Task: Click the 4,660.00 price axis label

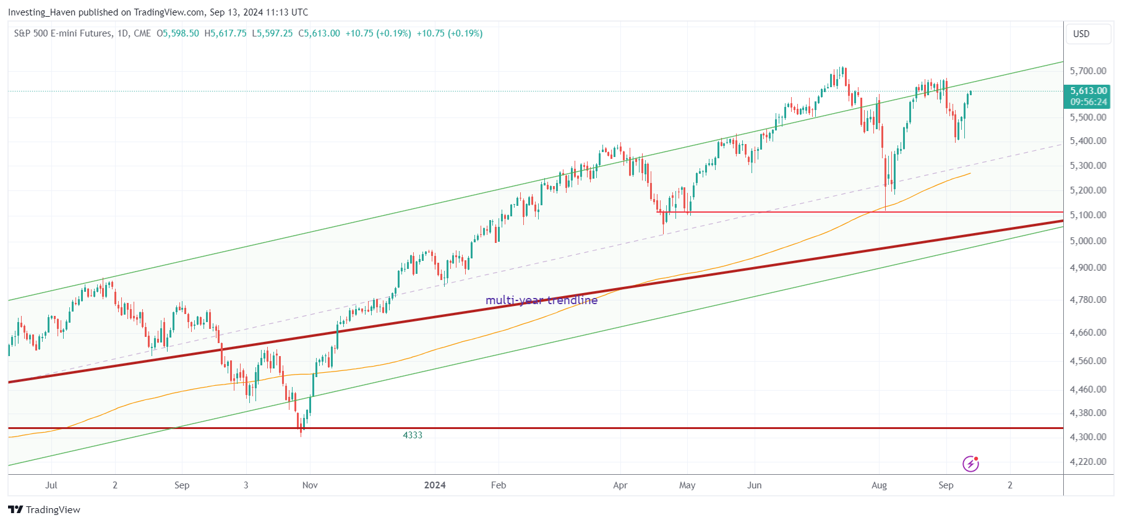Action: pyautogui.click(x=1088, y=333)
